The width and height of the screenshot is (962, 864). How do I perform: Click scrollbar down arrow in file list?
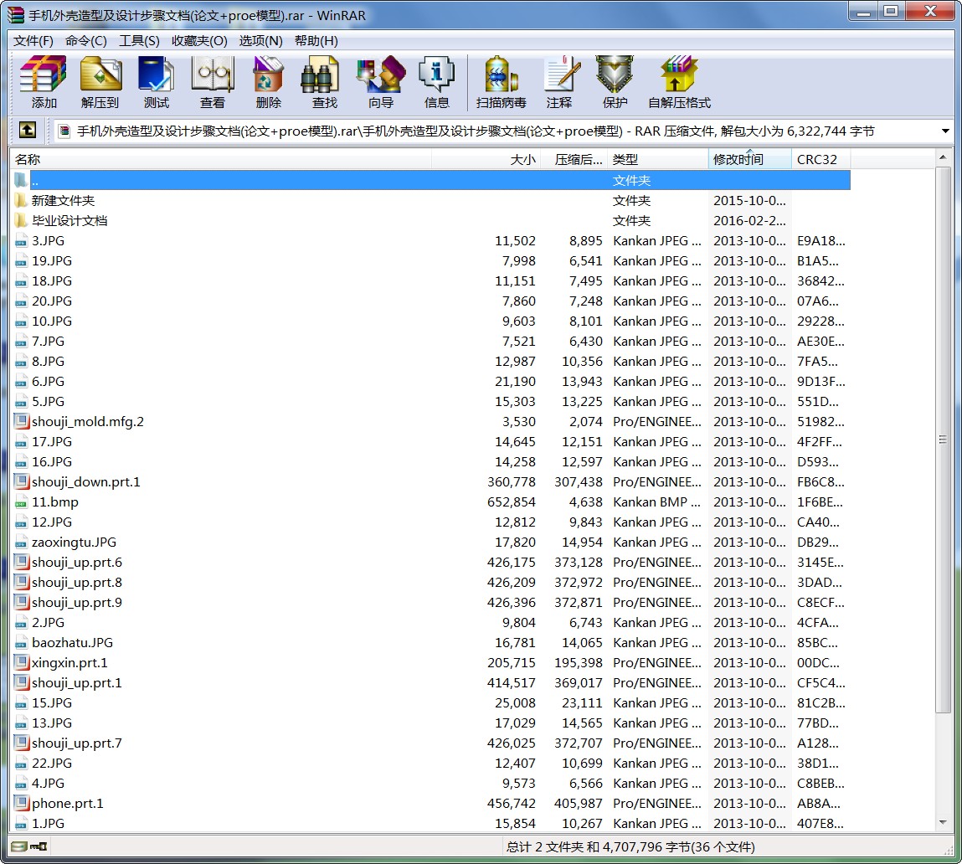tap(943, 823)
